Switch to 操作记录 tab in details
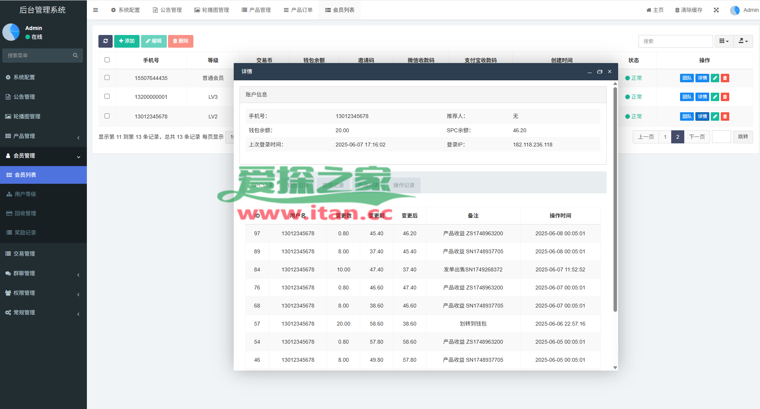The image size is (760, 409). [x=404, y=185]
